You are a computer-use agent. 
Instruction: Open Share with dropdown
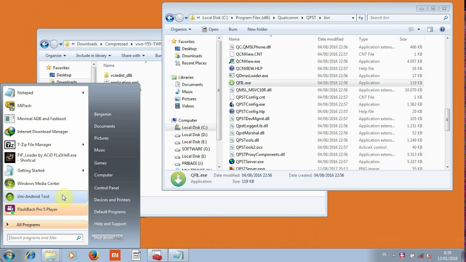tap(133, 56)
